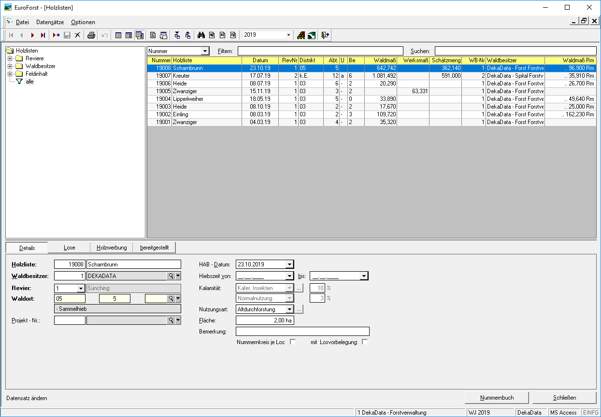
Task: Open the Datensätze menu
Action: click(x=50, y=22)
